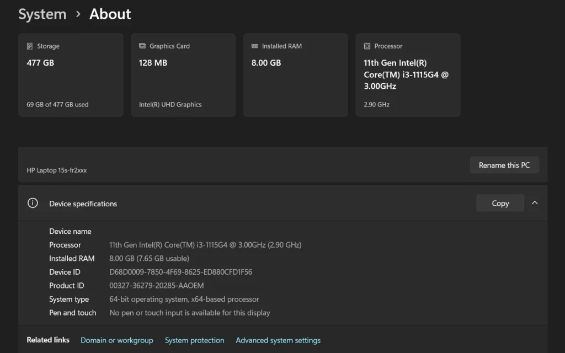Click the Device specifications info icon

point(33,203)
